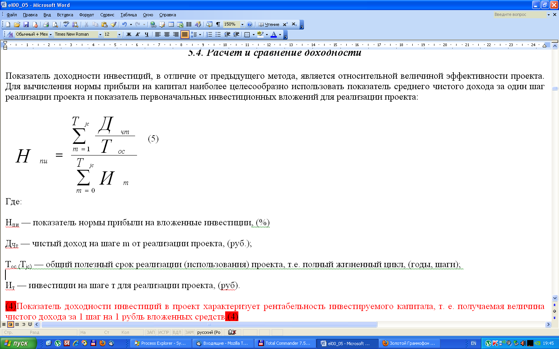Screen dimensions: 559x349
Task: Open the font size 12 dropdown
Action: [x=119, y=35]
